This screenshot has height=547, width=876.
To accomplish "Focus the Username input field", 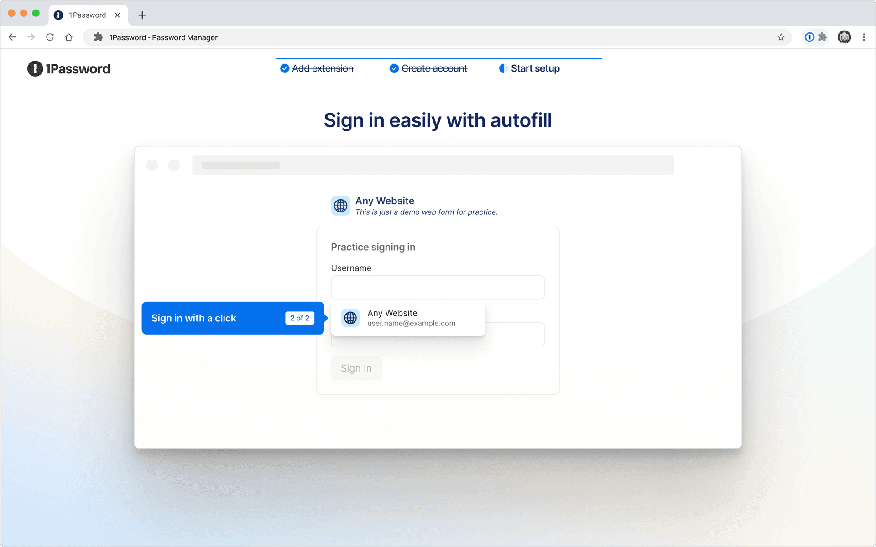I will click(x=438, y=288).
